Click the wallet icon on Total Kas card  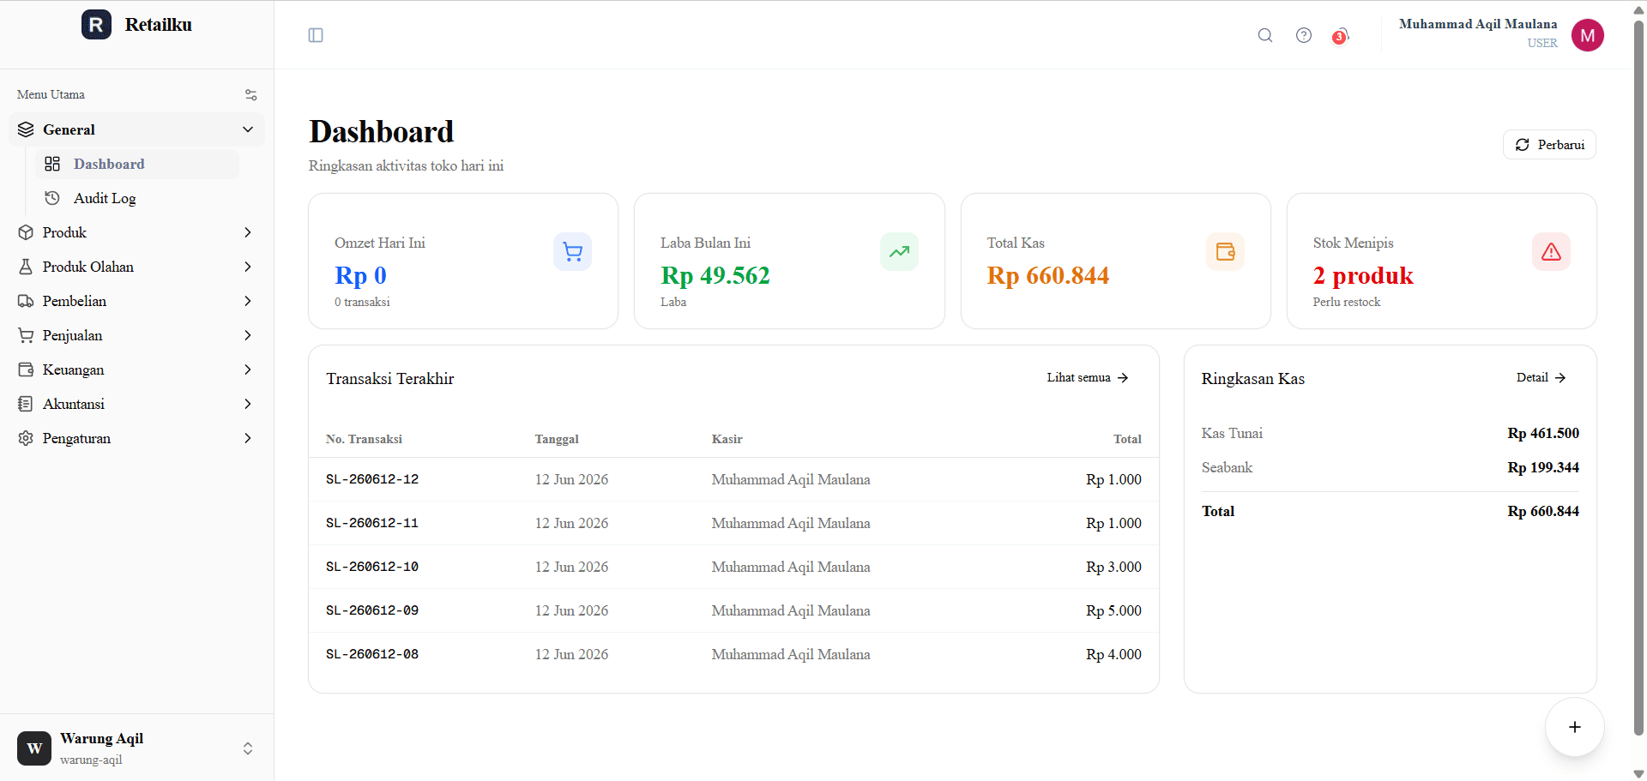click(1225, 252)
